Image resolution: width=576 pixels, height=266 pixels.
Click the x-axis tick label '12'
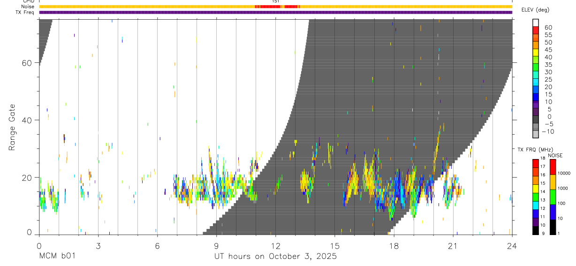[275, 245]
